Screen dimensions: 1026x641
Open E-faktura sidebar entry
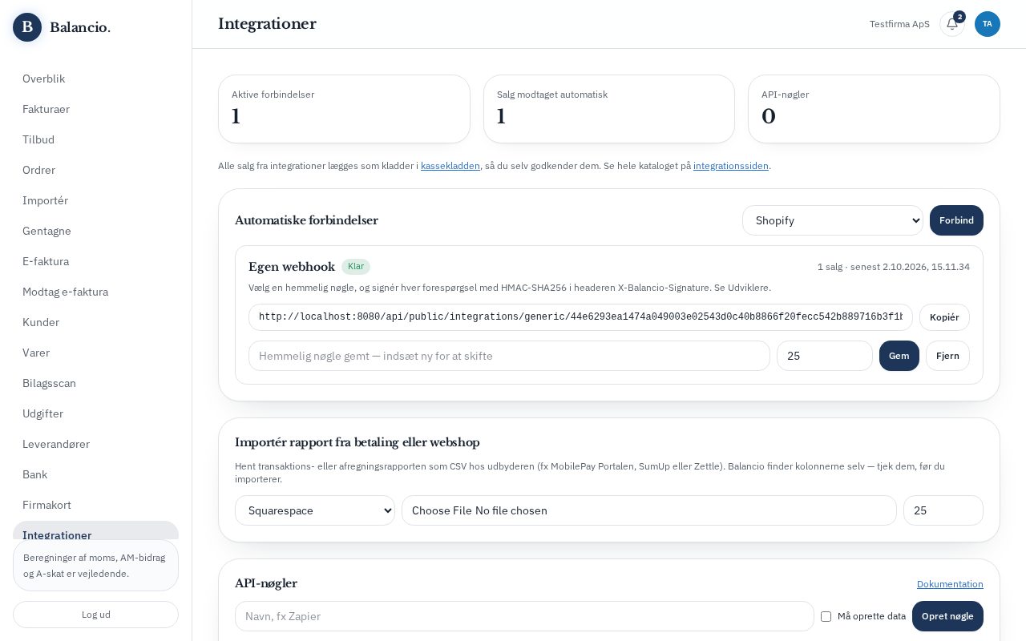95,261
